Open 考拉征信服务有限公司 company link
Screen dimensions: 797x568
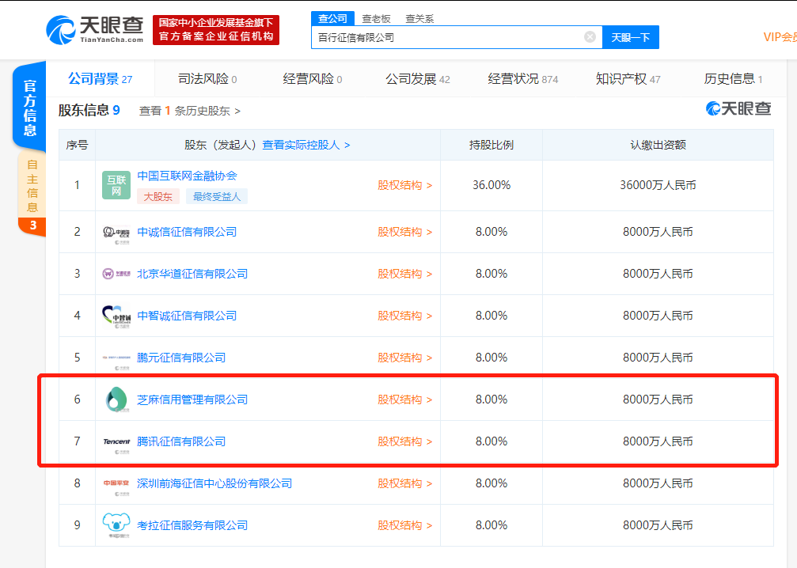coord(192,525)
